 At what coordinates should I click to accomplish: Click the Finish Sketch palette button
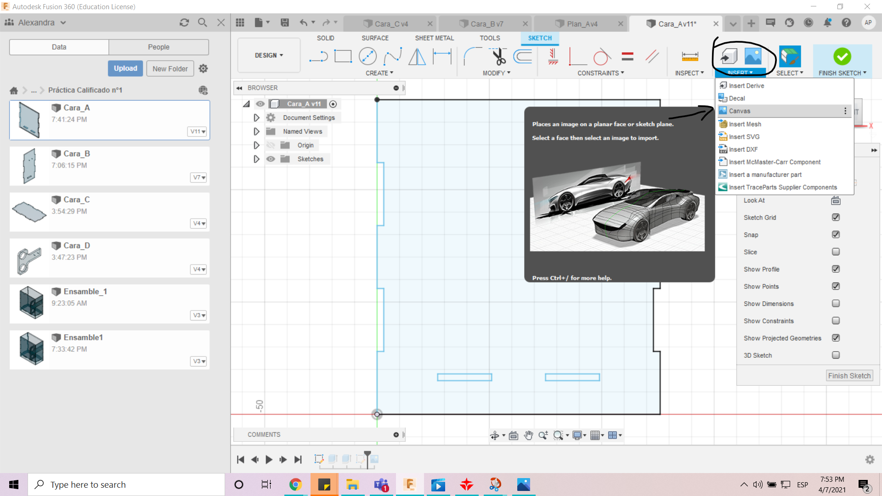849,376
